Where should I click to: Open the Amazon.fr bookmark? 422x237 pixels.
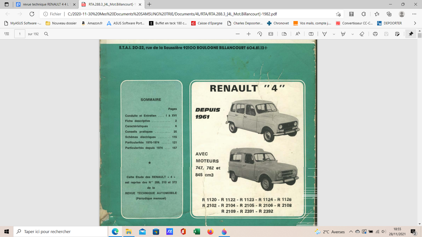click(91, 23)
